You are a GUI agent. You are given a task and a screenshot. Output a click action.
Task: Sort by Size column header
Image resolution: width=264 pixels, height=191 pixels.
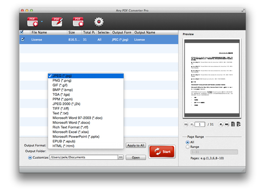[x=74, y=32]
